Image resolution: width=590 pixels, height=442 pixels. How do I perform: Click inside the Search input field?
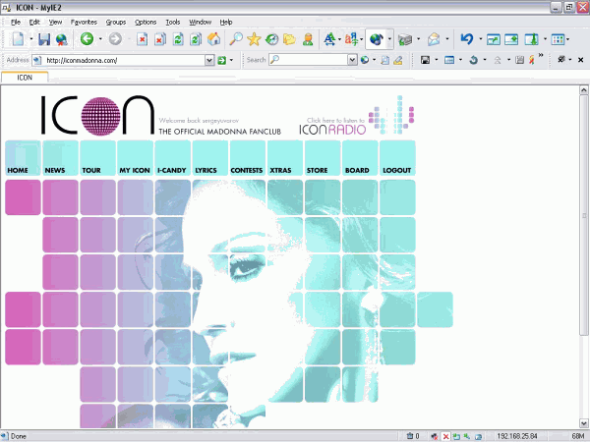coord(313,60)
